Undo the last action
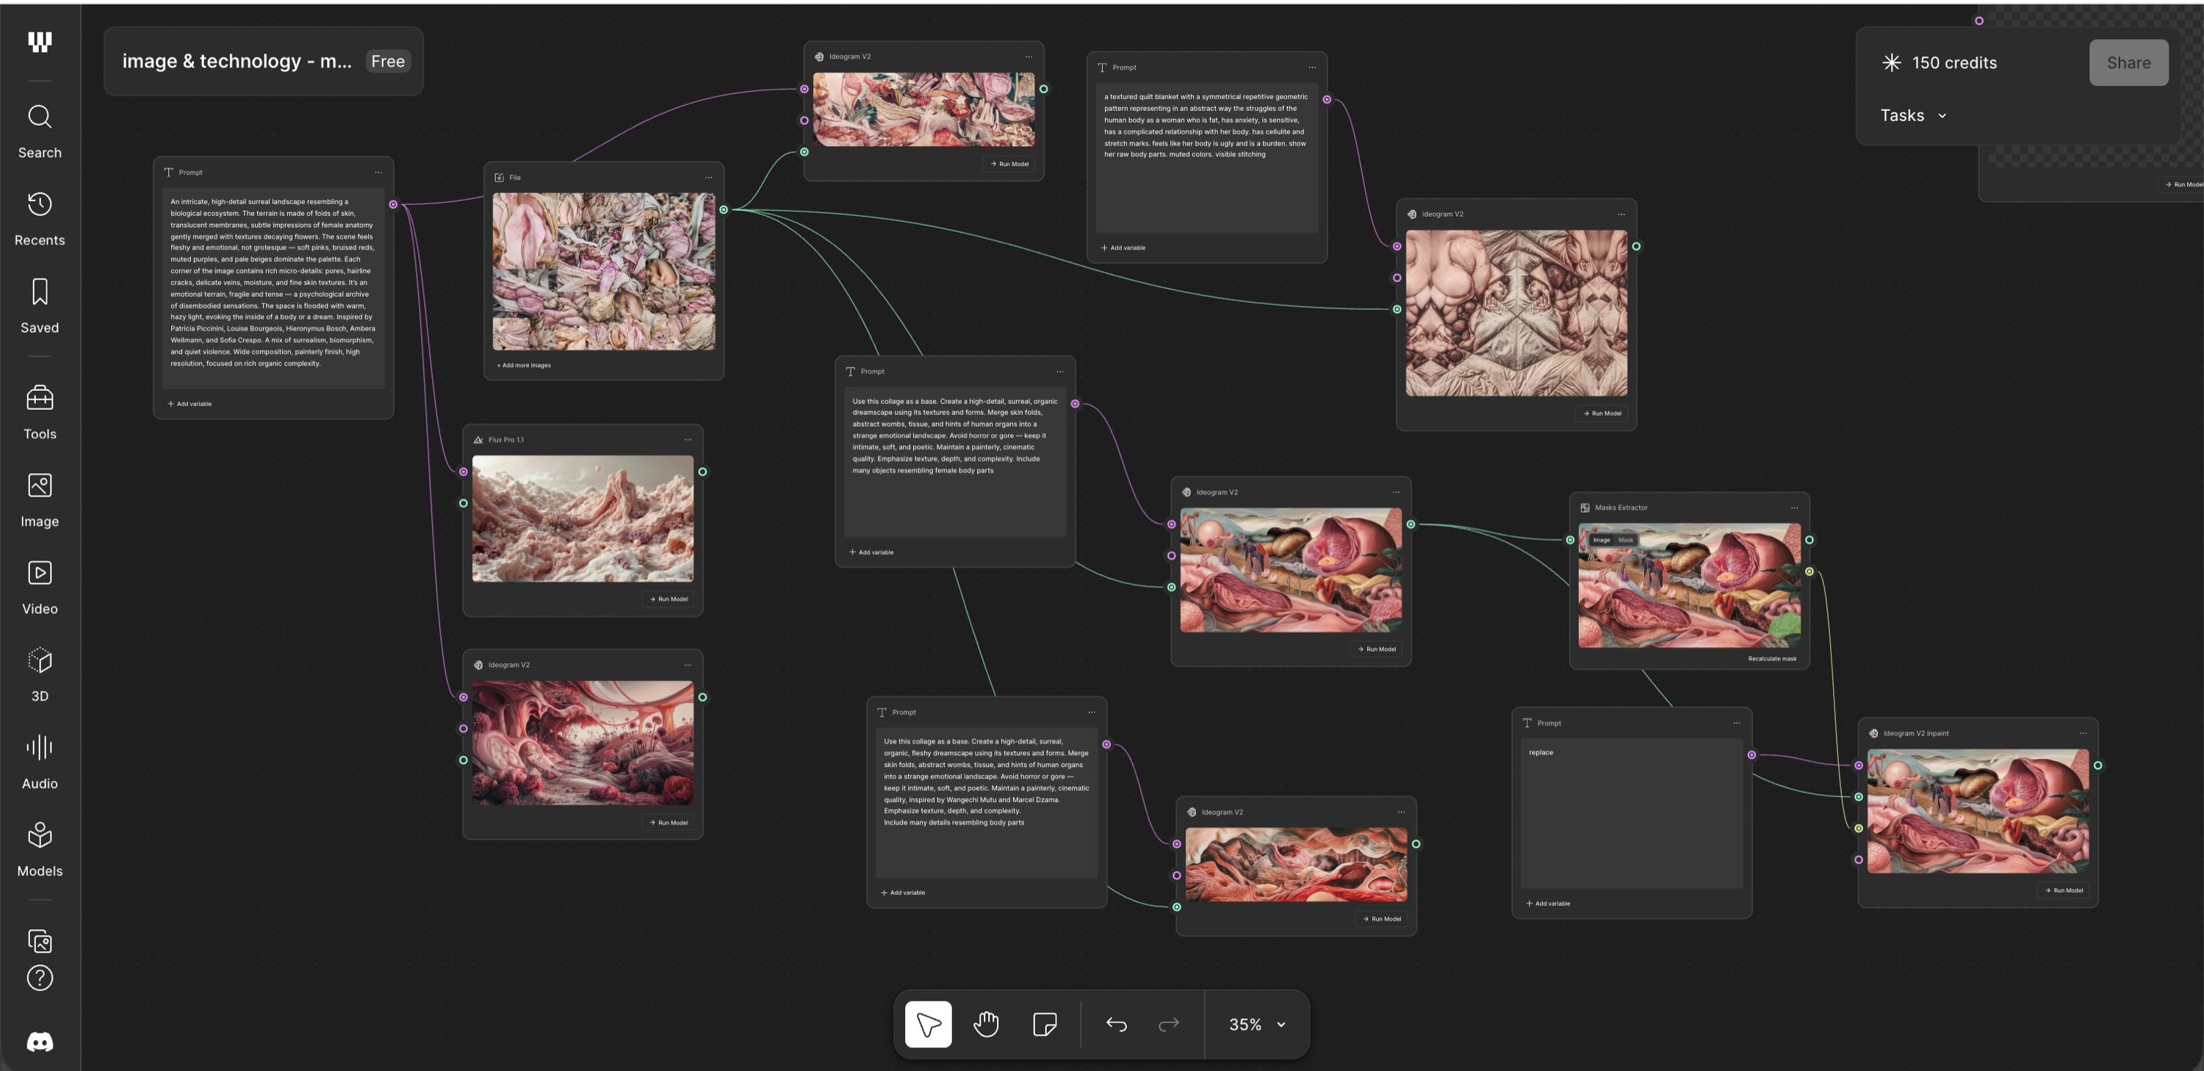This screenshot has width=2204, height=1071. pos(1116,1023)
